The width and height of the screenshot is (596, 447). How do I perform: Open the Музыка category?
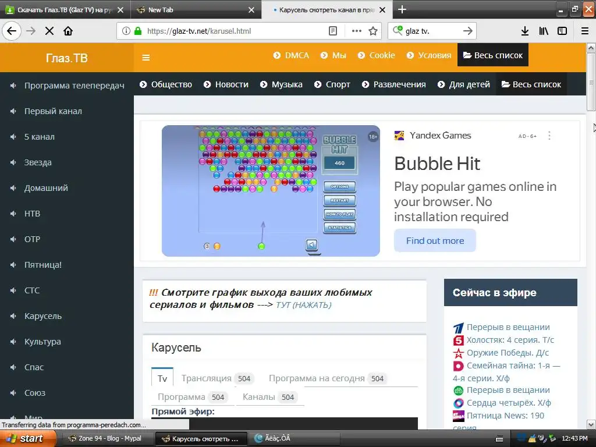tap(281, 84)
